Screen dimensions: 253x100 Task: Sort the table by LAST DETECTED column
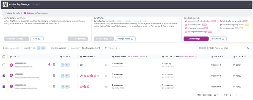196,57
